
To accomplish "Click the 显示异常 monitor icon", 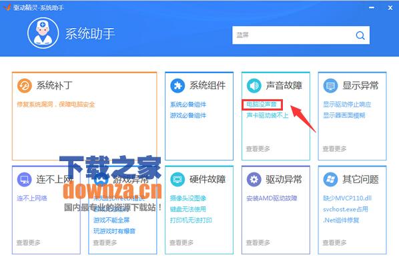I will (330, 85).
